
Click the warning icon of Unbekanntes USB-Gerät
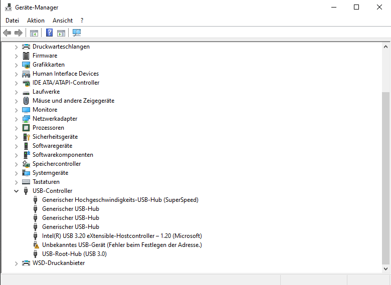36,245
